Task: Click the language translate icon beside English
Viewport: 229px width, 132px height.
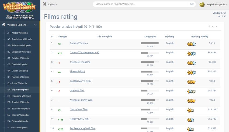Action: click(44, 4)
